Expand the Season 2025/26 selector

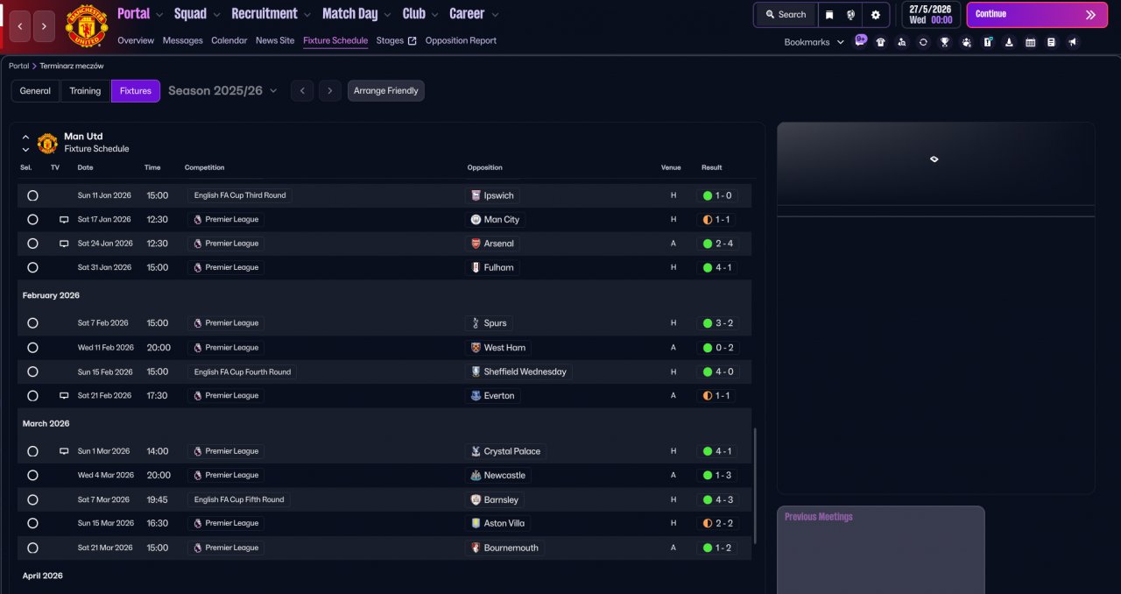(x=222, y=91)
